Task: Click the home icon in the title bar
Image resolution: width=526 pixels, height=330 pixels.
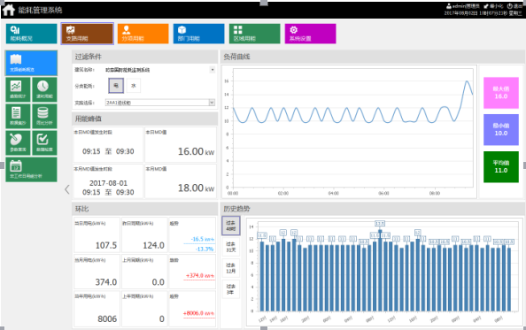Action: (8, 10)
